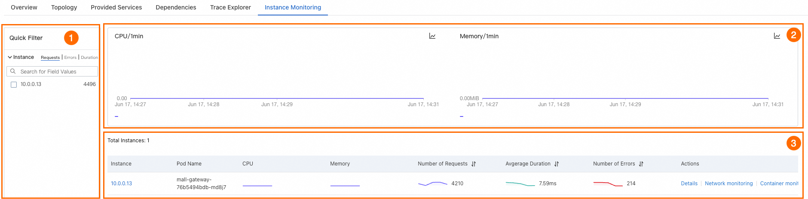Click the CPU chart legend marker

[x=116, y=116]
